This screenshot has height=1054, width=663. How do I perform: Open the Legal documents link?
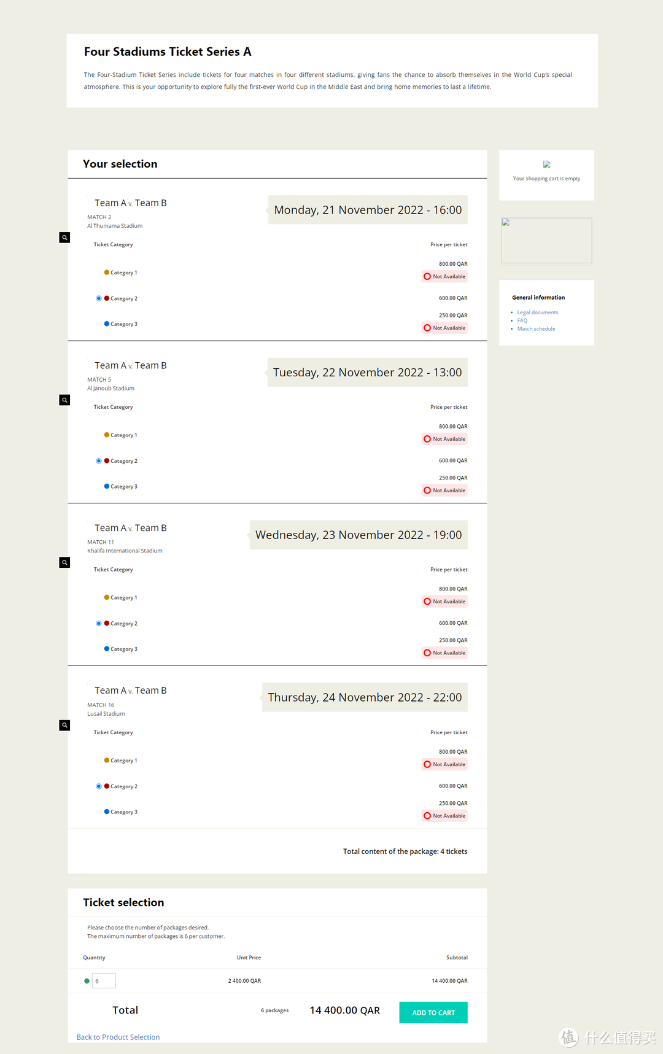[x=537, y=312]
